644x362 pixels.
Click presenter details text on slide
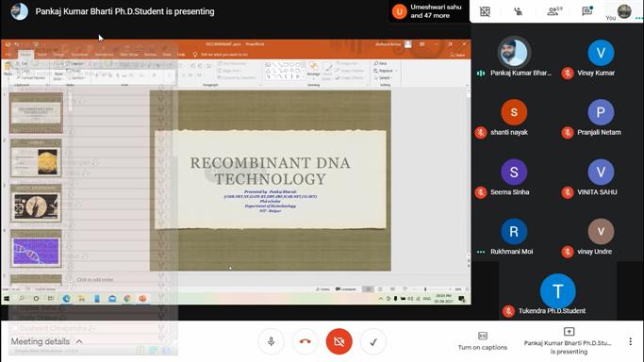[x=271, y=201]
